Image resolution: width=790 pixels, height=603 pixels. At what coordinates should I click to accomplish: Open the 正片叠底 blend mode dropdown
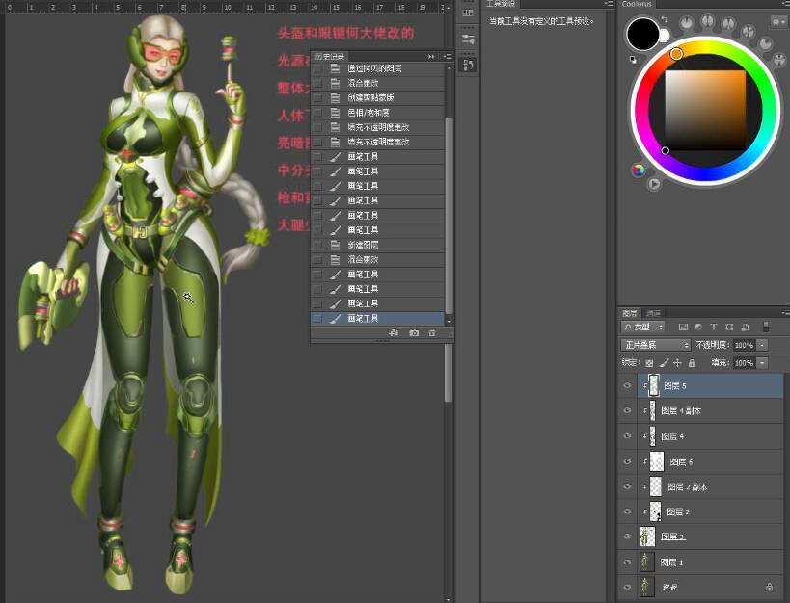coord(656,345)
